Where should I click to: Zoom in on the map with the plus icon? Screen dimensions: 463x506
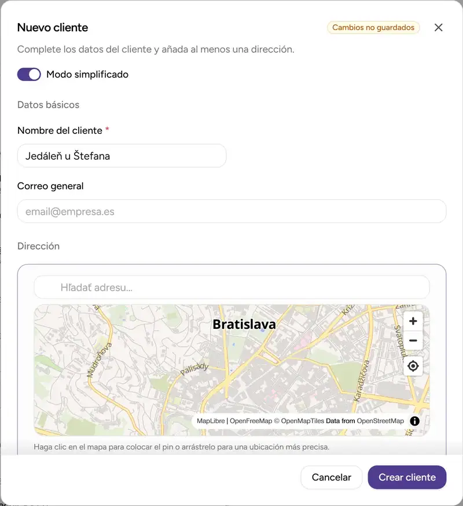click(x=413, y=321)
